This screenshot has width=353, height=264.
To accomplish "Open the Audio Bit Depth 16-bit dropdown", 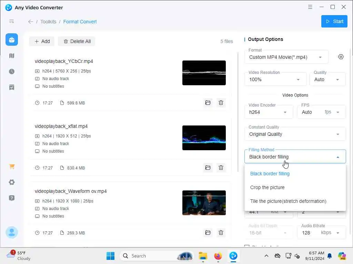I will [x=269, y=233].
